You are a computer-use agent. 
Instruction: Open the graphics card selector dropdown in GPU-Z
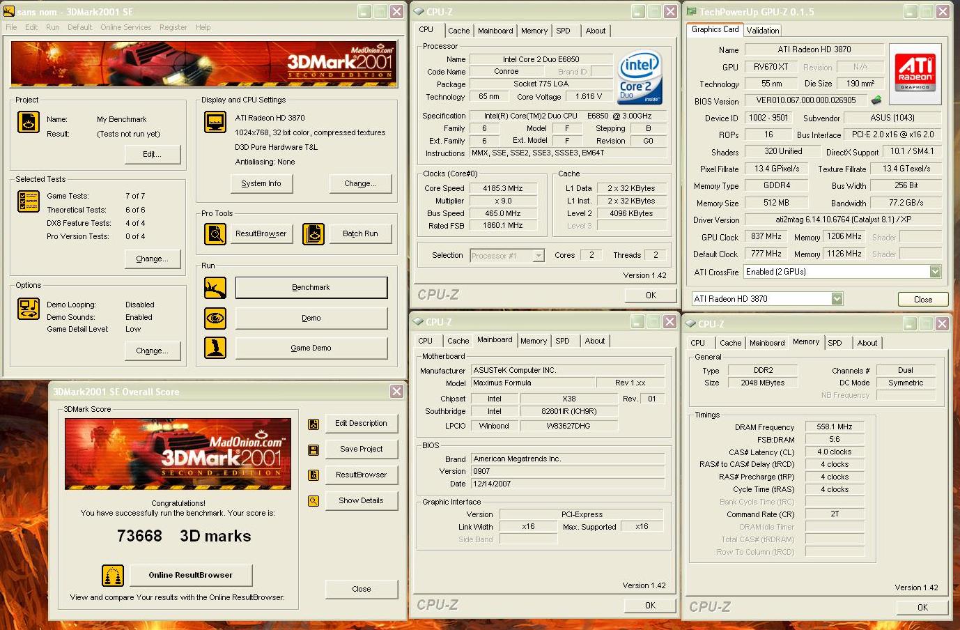tap(837, 299)
